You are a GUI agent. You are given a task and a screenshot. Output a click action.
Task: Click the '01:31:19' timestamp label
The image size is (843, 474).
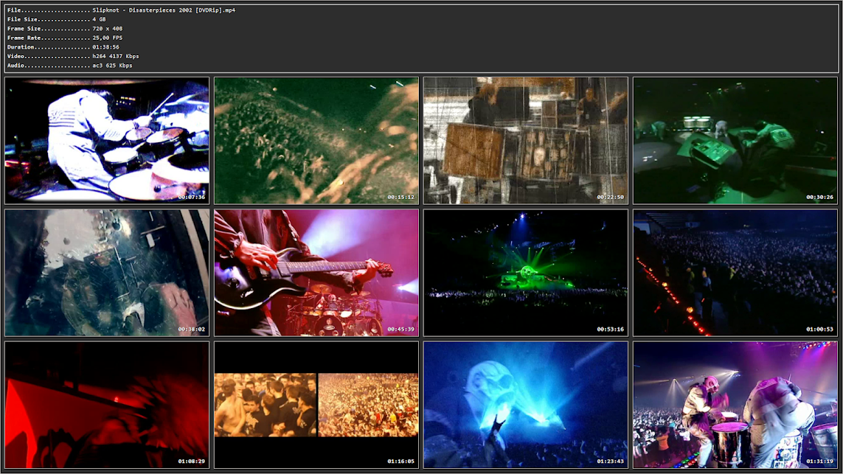point(820,461)
